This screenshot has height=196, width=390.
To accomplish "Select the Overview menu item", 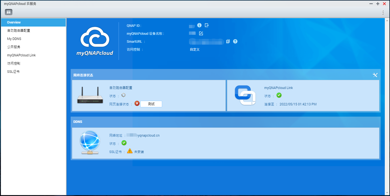I will pyautogui.click(x=33, y=22).
